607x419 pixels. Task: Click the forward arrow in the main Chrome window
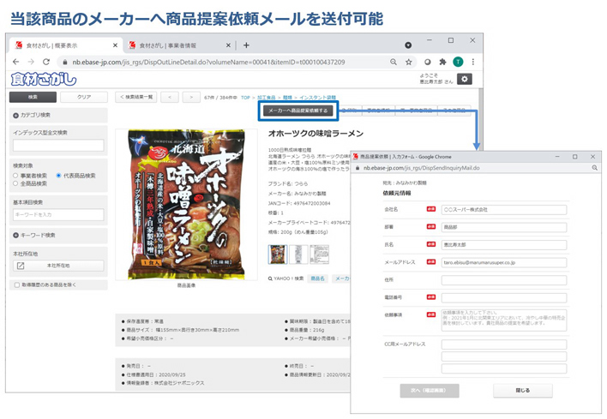pos(31,62)
